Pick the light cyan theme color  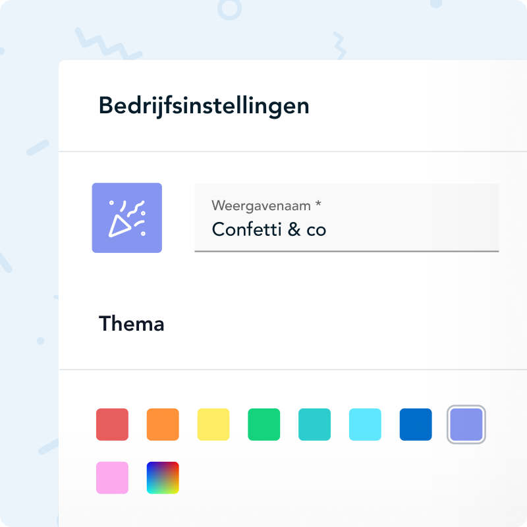pos(364,424)
